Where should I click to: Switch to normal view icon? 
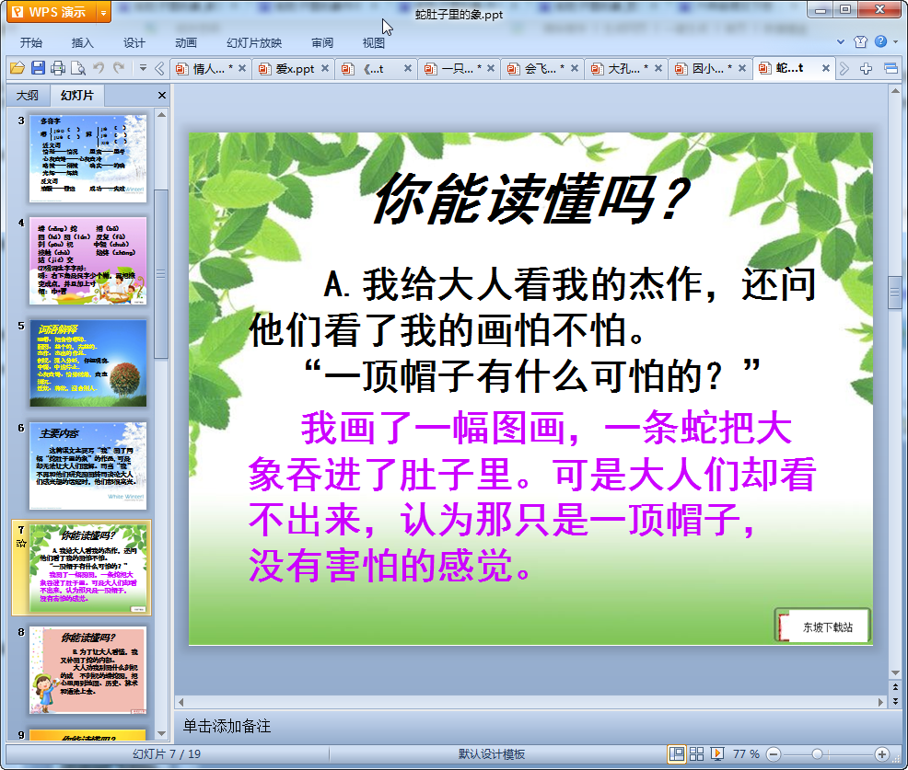point(676,753)
